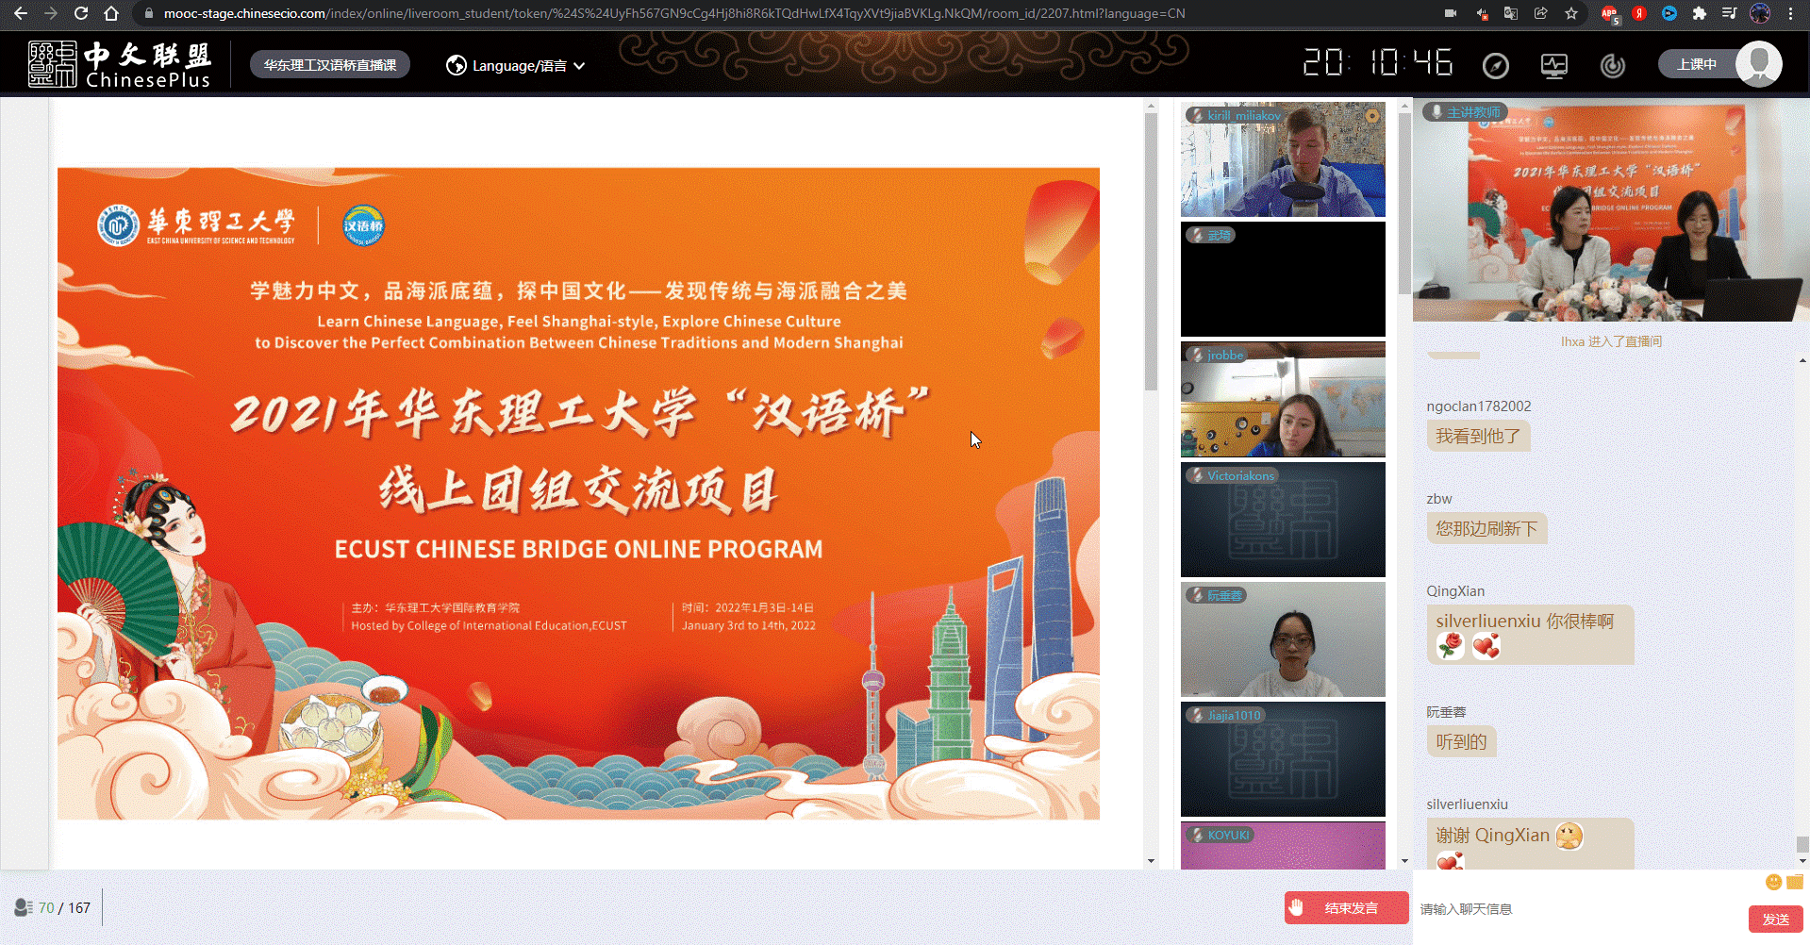Click the mic icon on 主讲教师 video
Screen dimensions: 1810x945
coord(1436,112)
